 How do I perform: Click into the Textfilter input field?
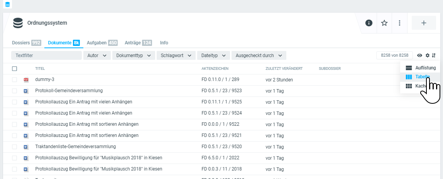click(x=46, y=56)
